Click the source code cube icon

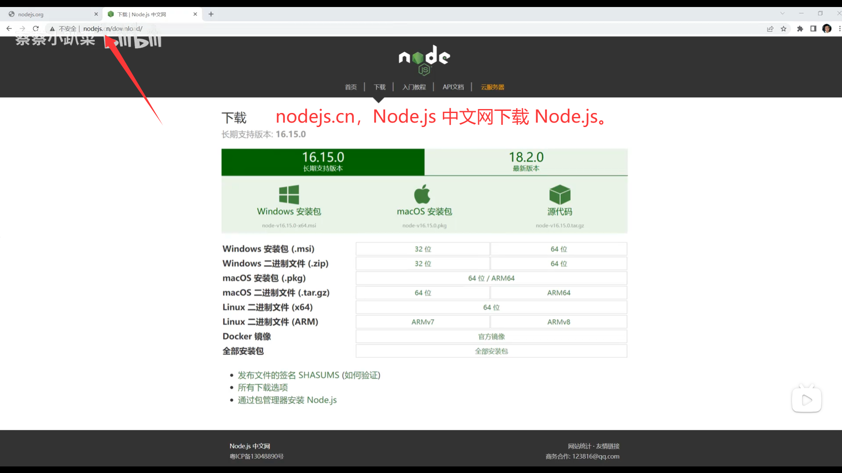point(560,194)
